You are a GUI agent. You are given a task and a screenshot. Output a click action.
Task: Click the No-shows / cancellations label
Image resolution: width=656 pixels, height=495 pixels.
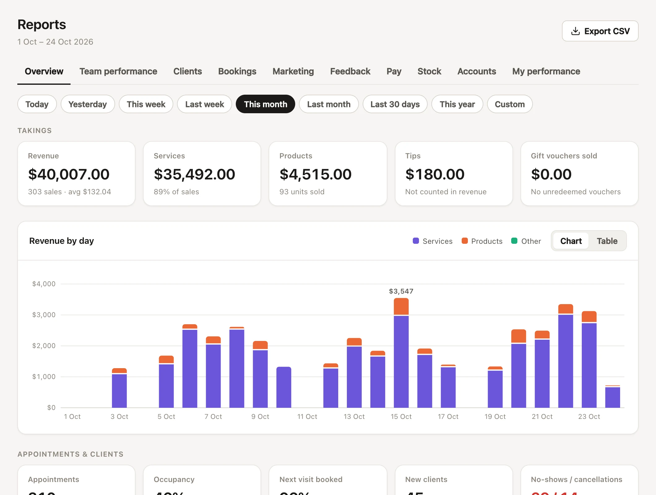[x=576, y=479]
